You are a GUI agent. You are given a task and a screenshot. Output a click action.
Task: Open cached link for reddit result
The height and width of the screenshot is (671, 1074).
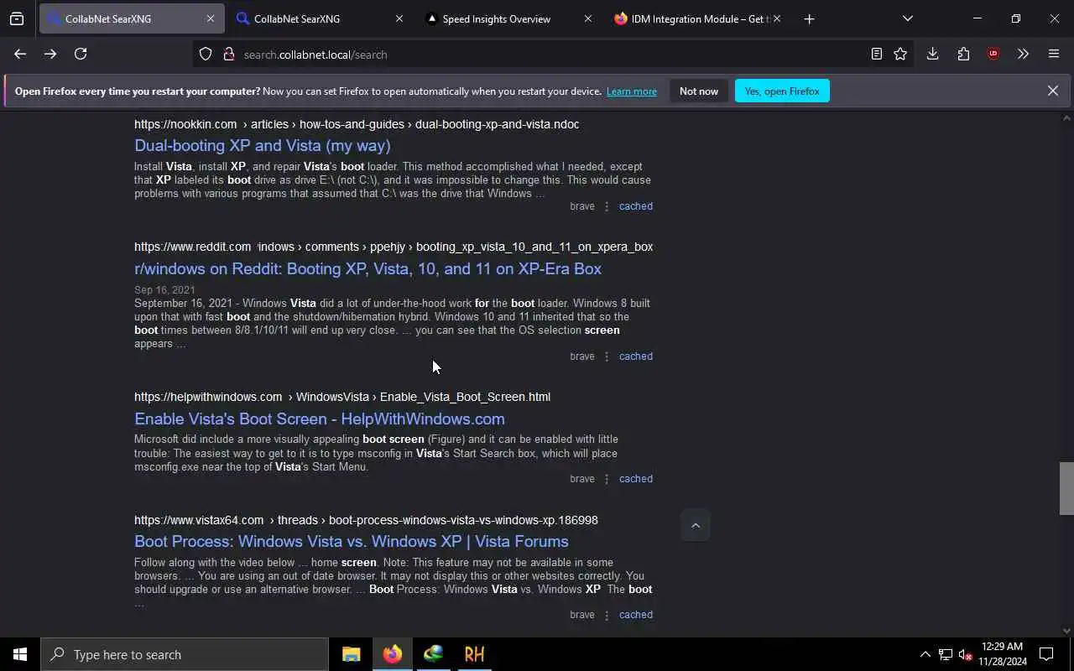click(635, 356)
